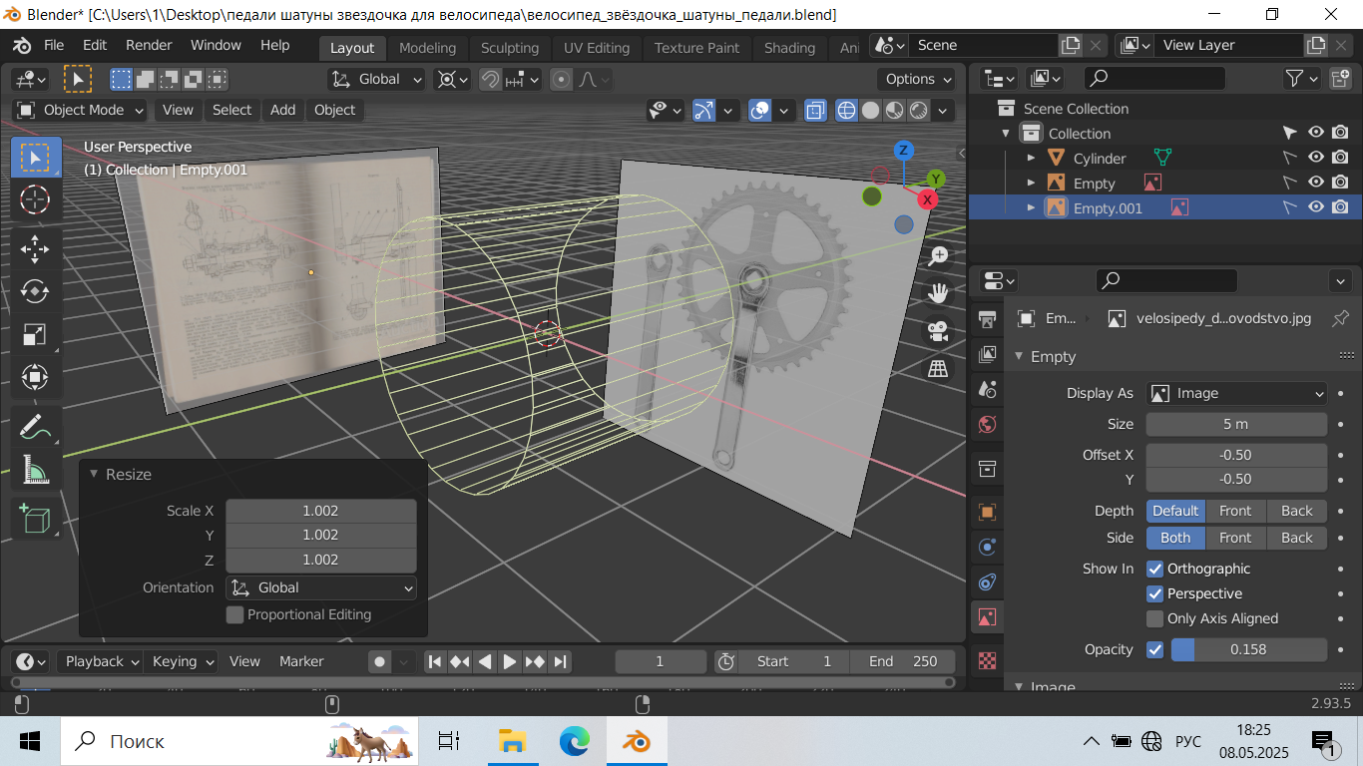The height and width of the screenshot is (766, 1363).
Task: Toggle camera view icon in viewport
Action: click(937, 331)
